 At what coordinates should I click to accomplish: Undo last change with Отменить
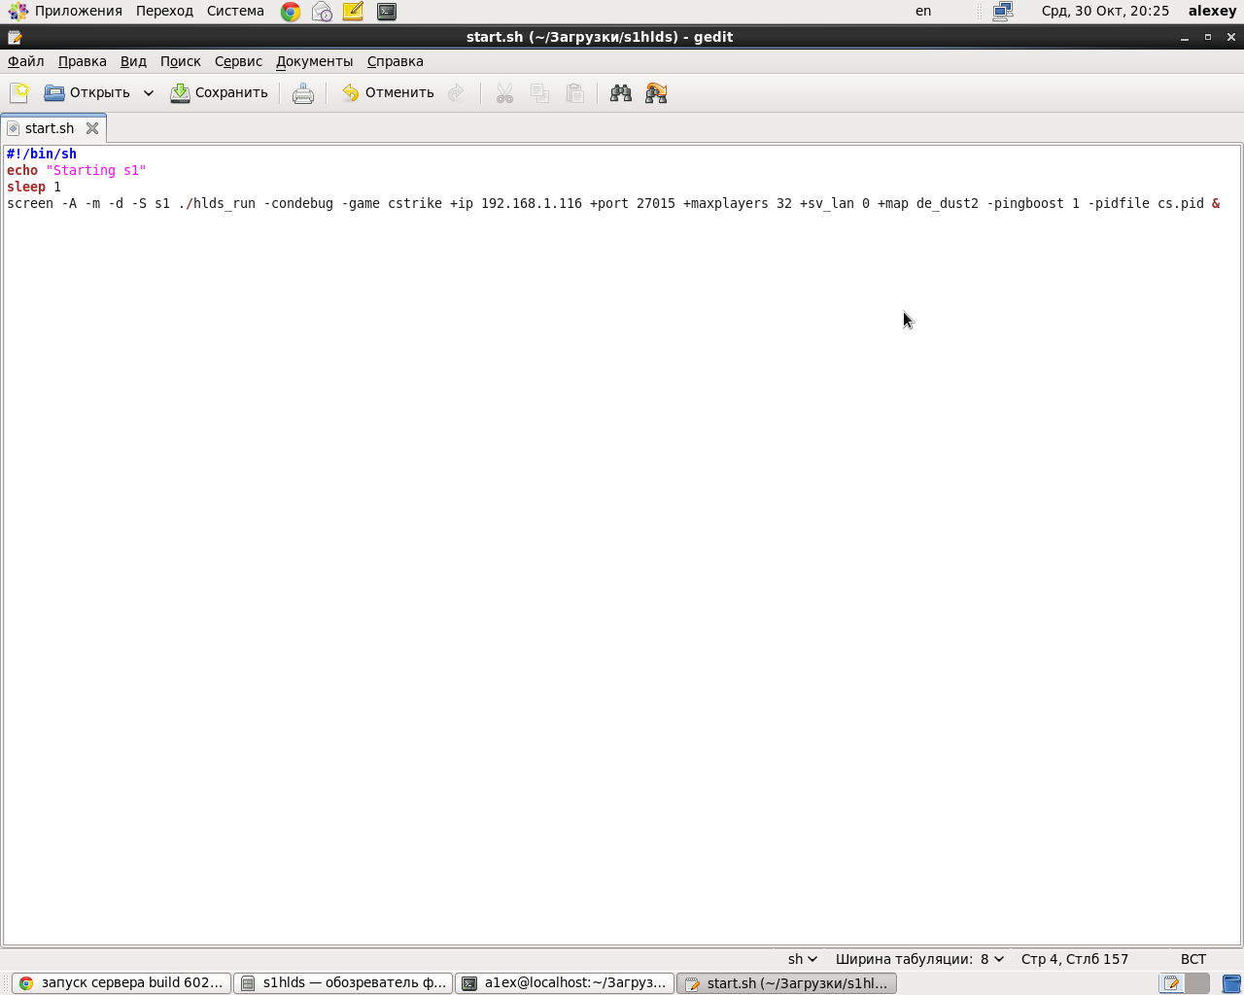coord(389,93)
